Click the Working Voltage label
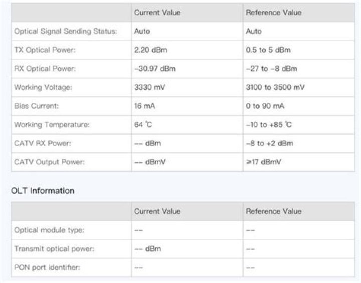 point(43,87)
